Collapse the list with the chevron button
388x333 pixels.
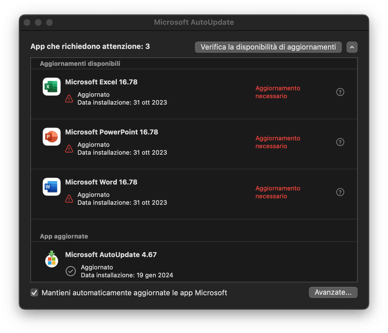352,47
